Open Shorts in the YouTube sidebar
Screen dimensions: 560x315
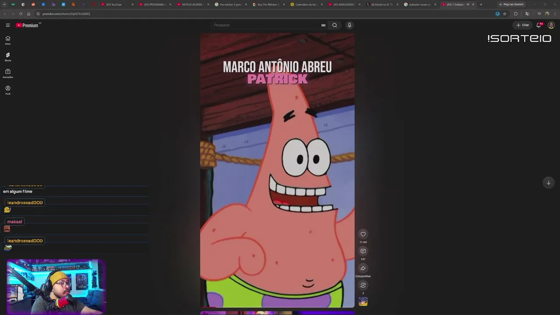coord(8,57)
